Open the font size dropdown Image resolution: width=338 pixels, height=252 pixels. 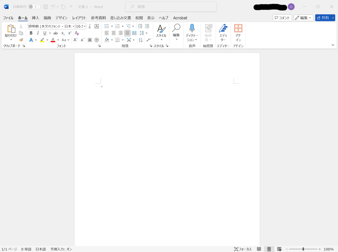tap(84, 26)
